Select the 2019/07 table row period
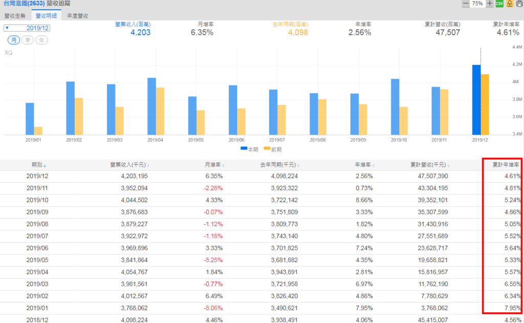 coord(37,236)
